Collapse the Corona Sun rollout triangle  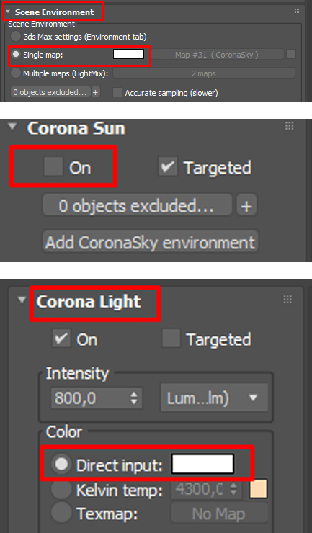pyautogui.click(x=12, y=127)
